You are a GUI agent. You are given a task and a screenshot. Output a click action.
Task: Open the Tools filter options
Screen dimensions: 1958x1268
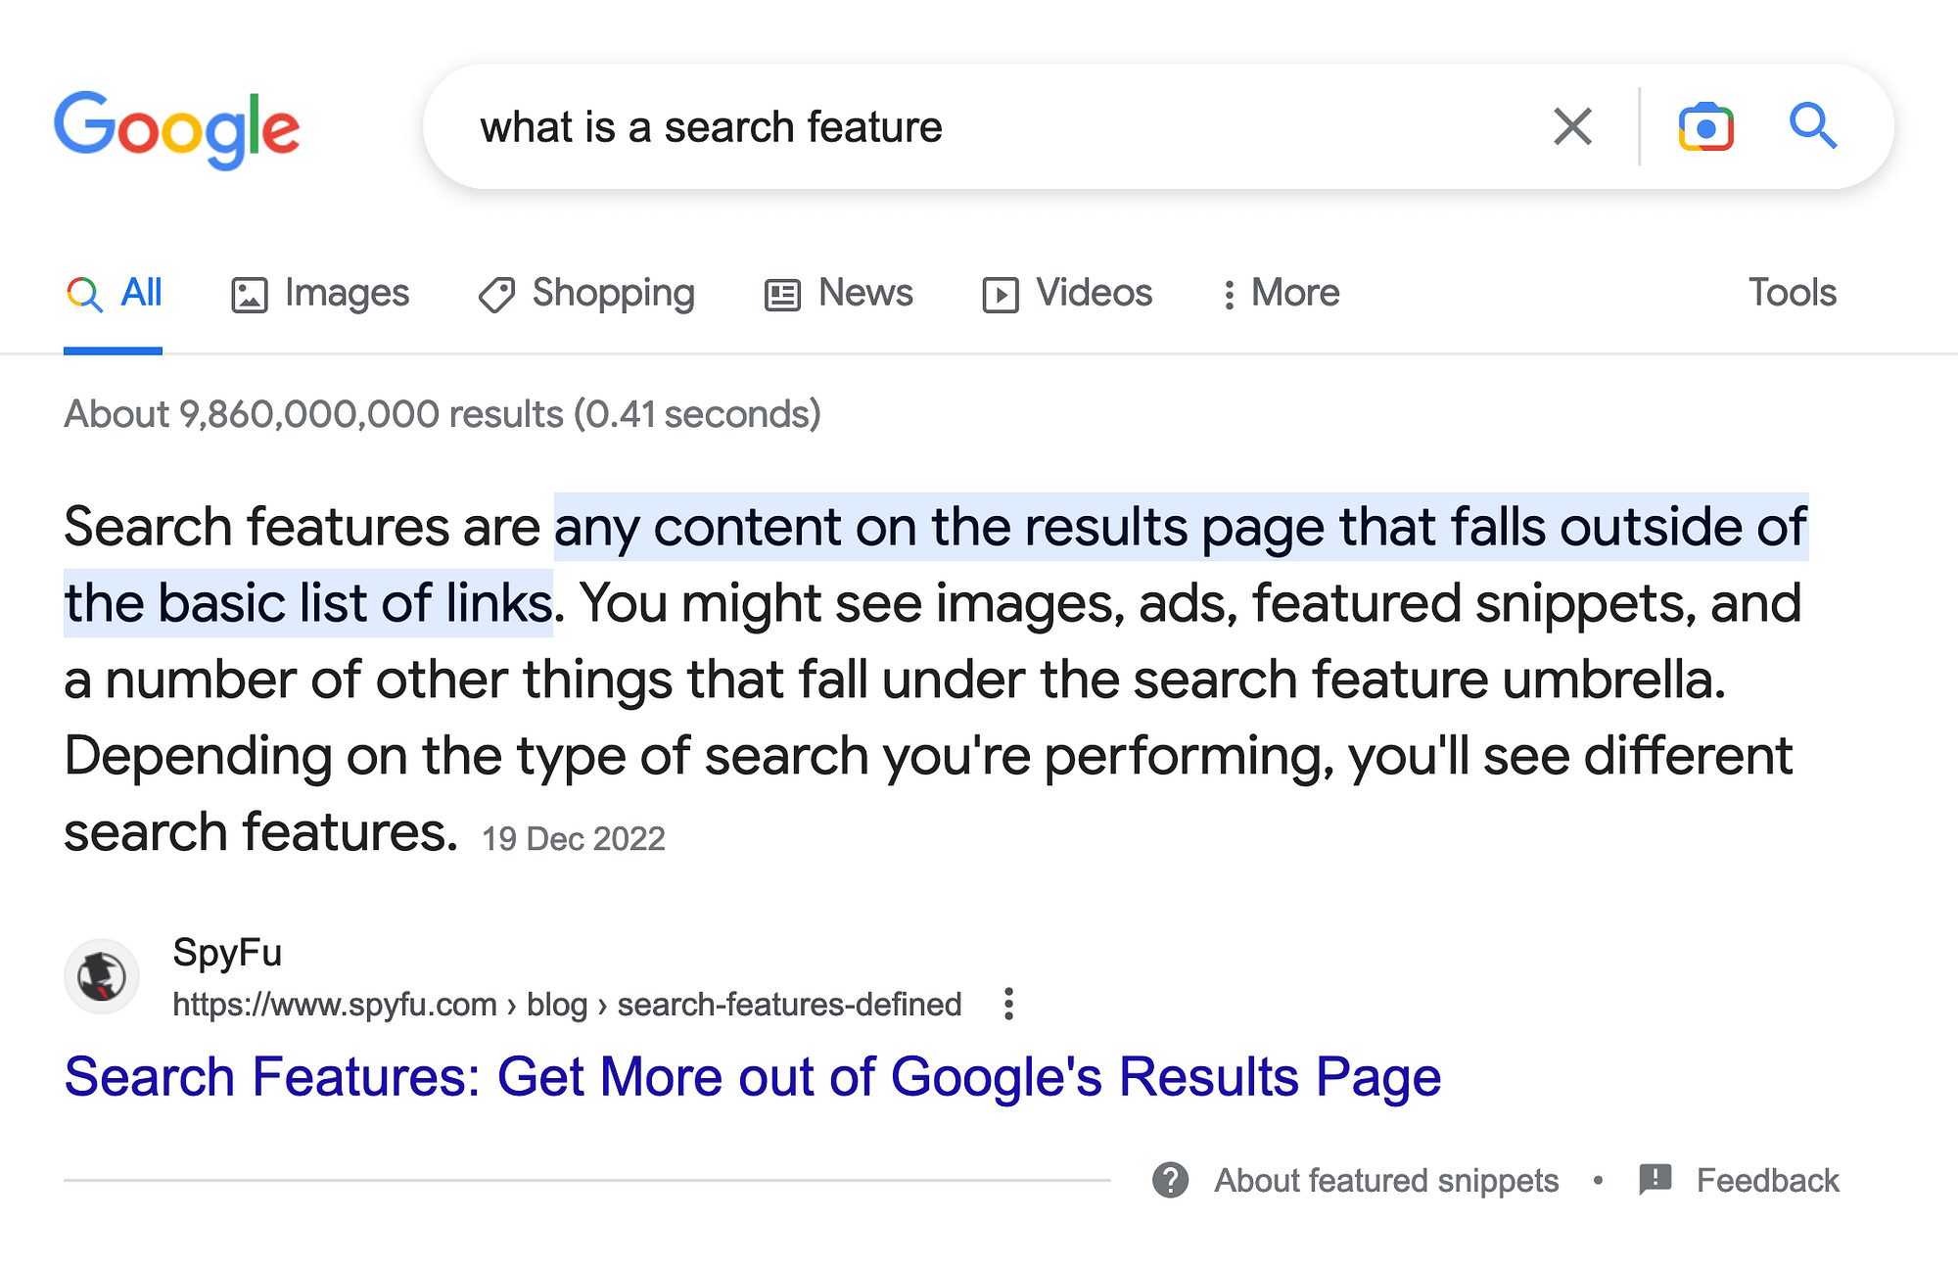point(1792,293)
